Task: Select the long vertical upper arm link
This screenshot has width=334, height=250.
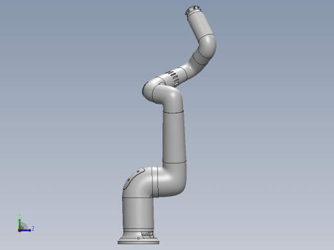Action: click(174, 137)
